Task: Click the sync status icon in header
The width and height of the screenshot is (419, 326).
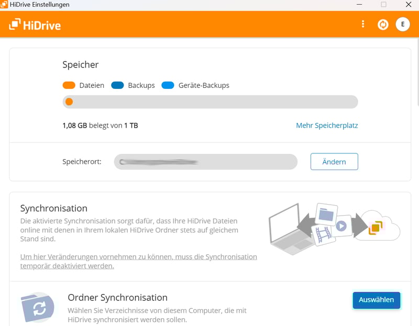Action: 383,24
